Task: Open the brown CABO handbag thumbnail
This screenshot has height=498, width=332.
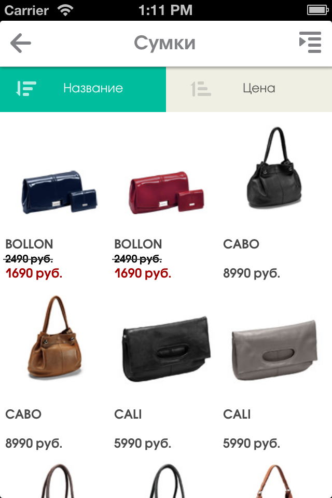Action: click(x=54, y=337)
